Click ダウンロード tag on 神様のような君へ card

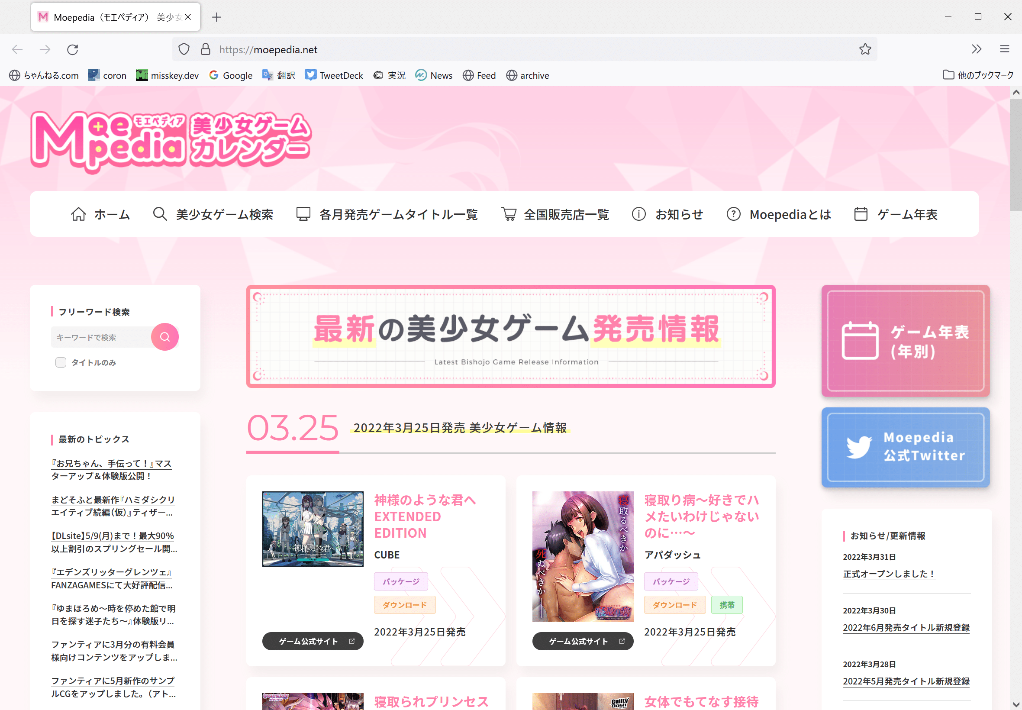(x=405, y=605)
